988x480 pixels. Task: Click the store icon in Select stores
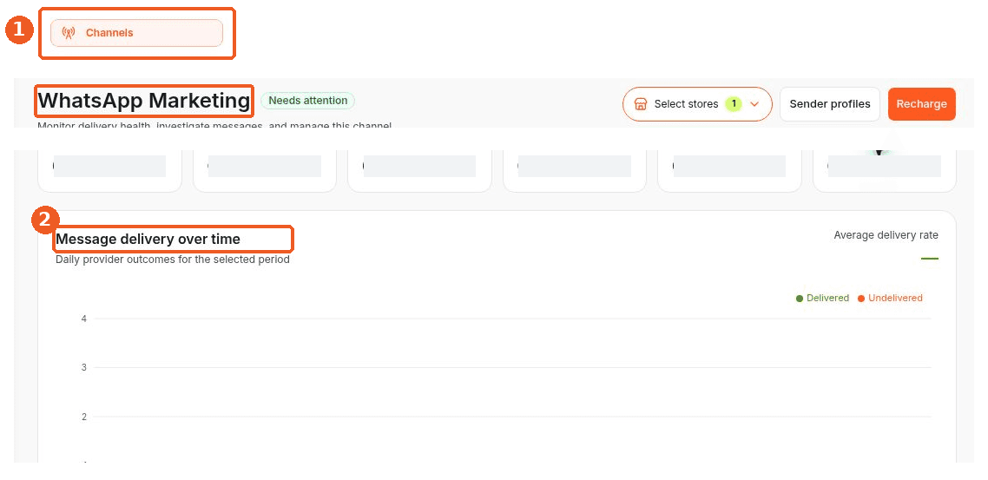[641, 104]
